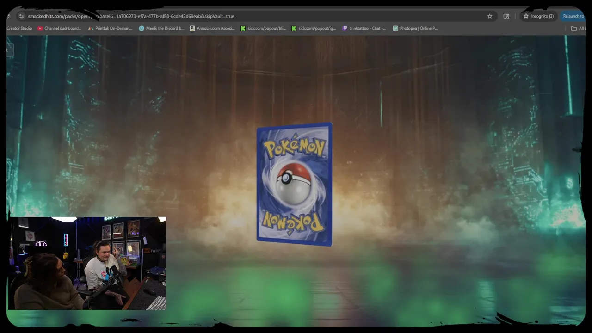Click the Relaunch to update button
592x333 pixels.
tap(573, 16)
